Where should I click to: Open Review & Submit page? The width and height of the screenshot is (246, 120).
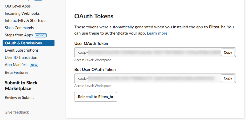pos(19,98)
